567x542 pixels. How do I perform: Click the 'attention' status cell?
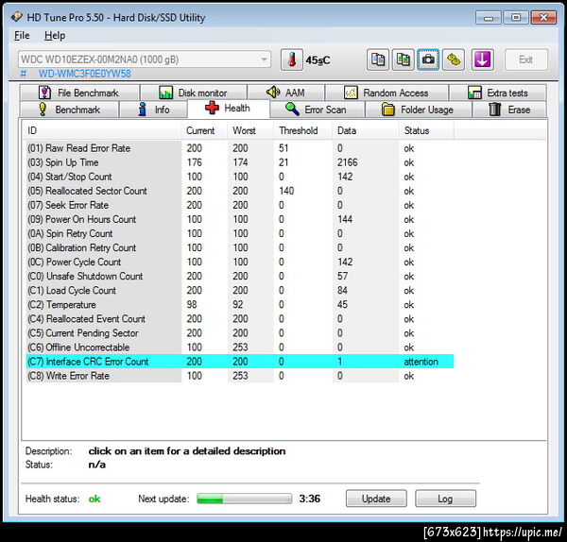(421, 362)
